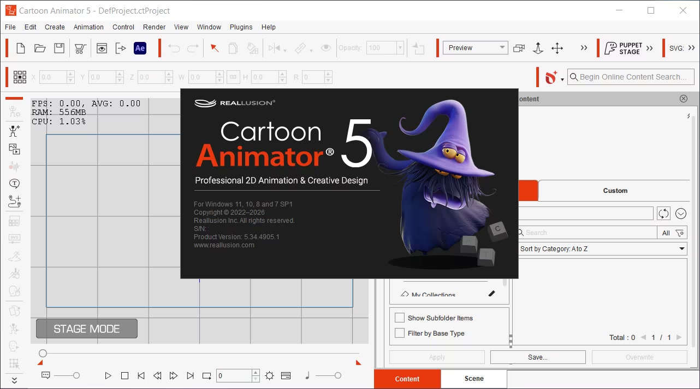Switch to the Scene tab

coord(473,379)
